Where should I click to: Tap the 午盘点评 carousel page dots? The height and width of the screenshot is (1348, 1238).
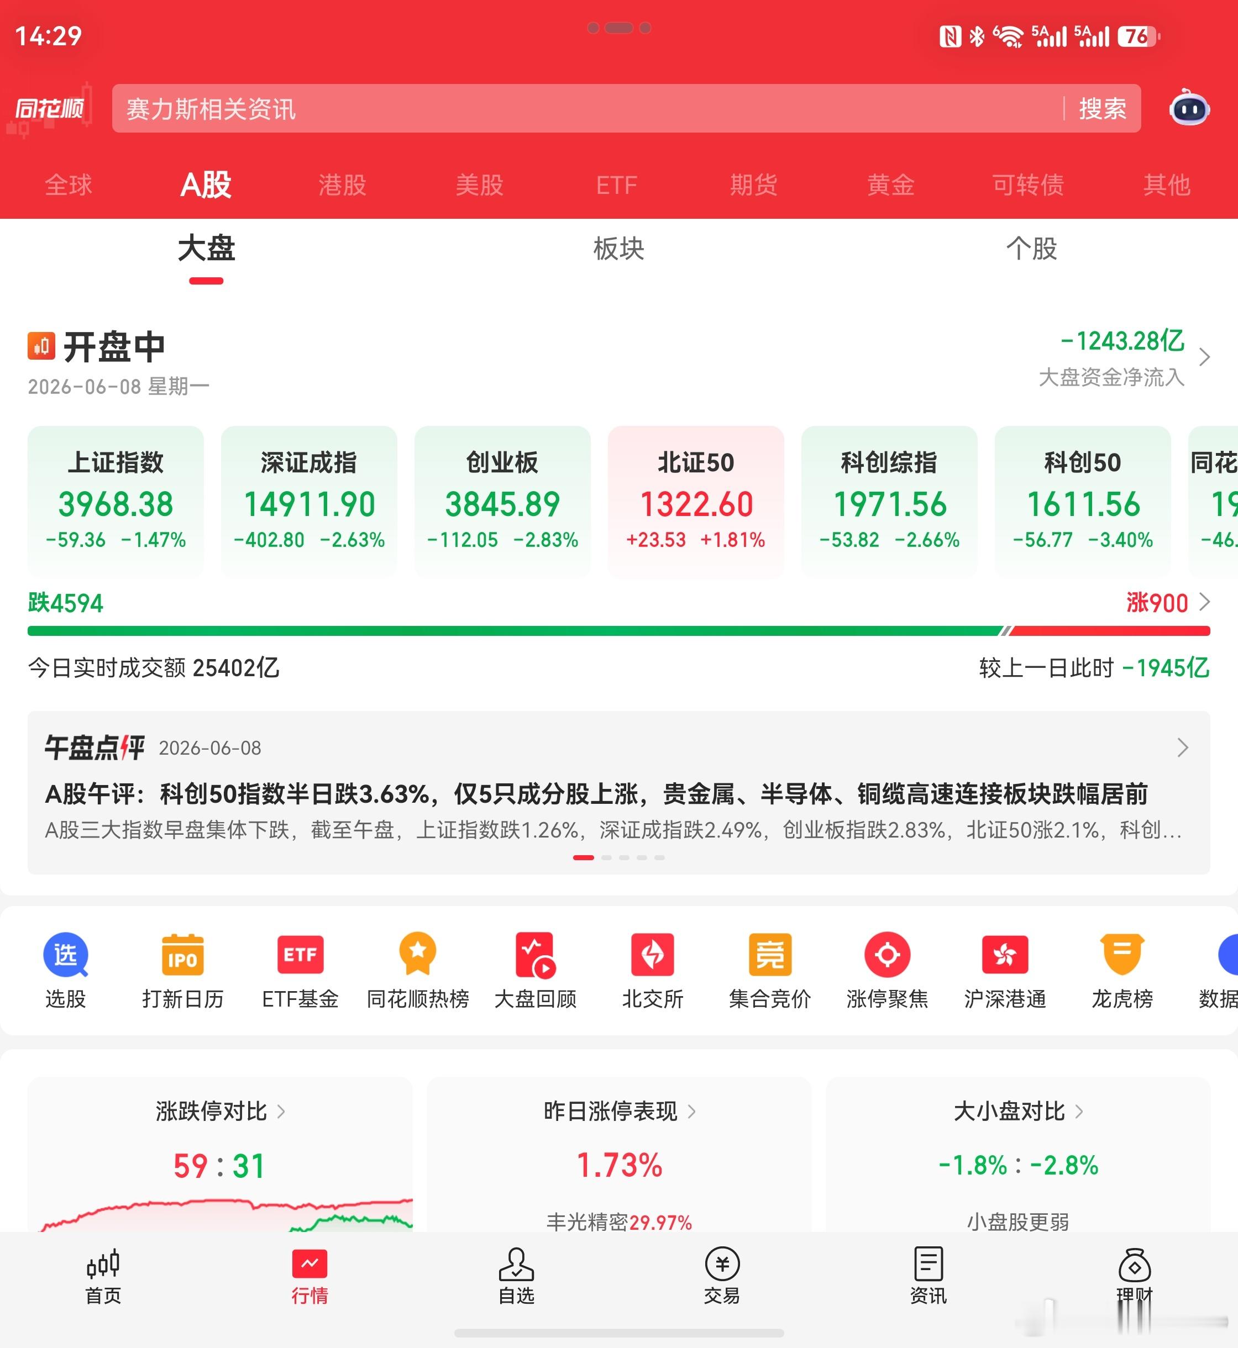point(619,858)
